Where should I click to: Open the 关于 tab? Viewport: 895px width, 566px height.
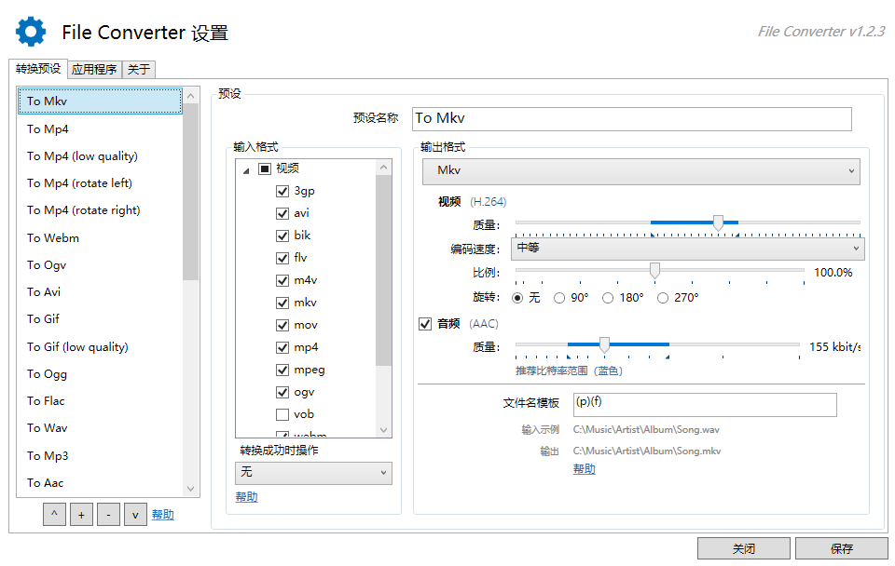coord(139,70)
